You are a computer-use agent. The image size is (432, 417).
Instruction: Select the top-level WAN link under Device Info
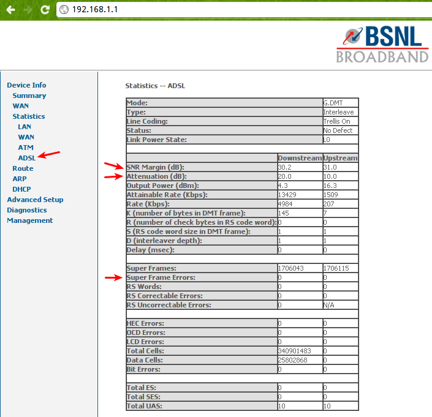[x=20, y=106]
